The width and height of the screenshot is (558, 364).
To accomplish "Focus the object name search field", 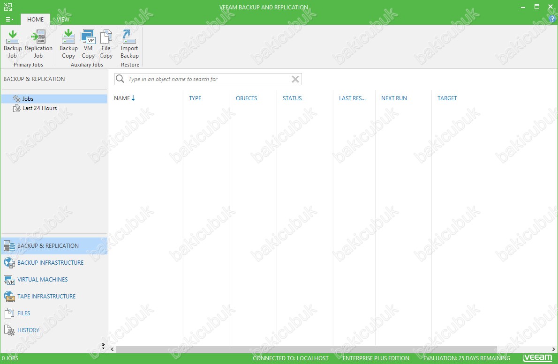I will pyautogui.click(x=208, y=79).
